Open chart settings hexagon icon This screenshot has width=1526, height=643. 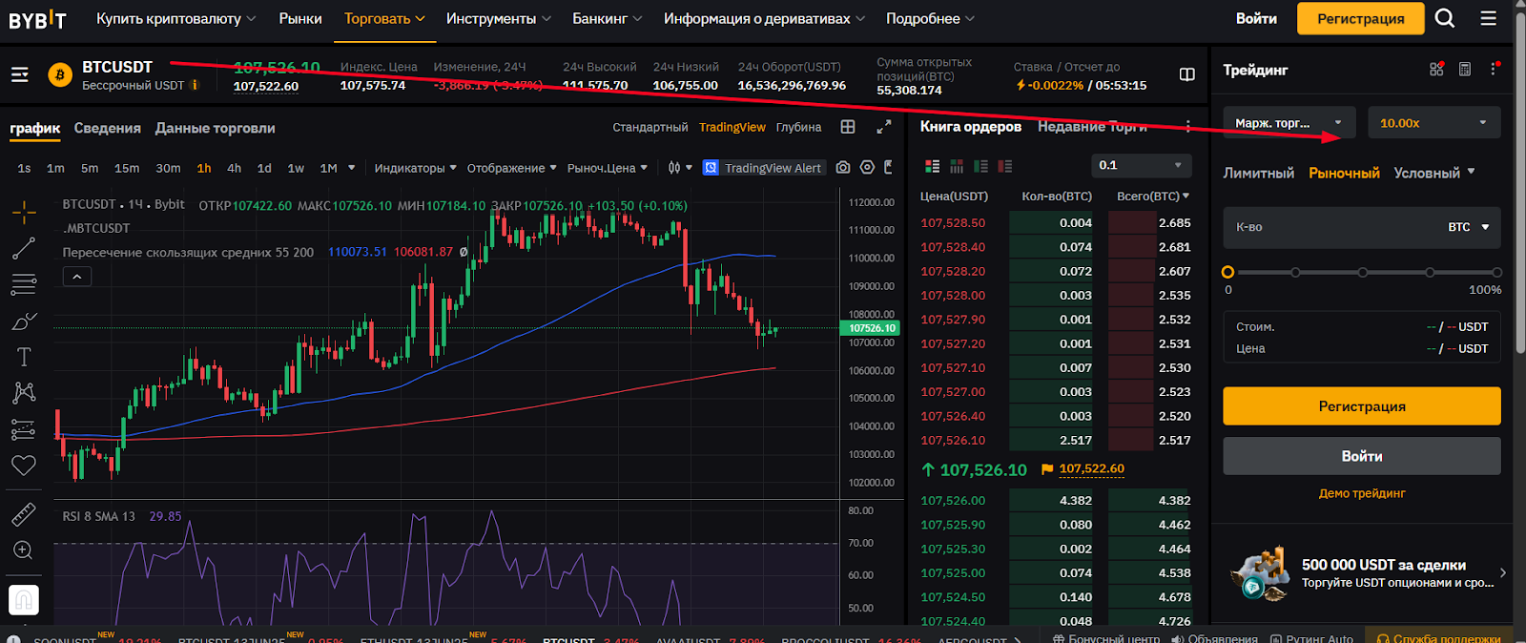coord(867,167)
